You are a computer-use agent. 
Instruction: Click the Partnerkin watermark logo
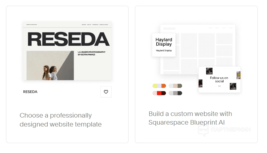(x=224, y=130)
